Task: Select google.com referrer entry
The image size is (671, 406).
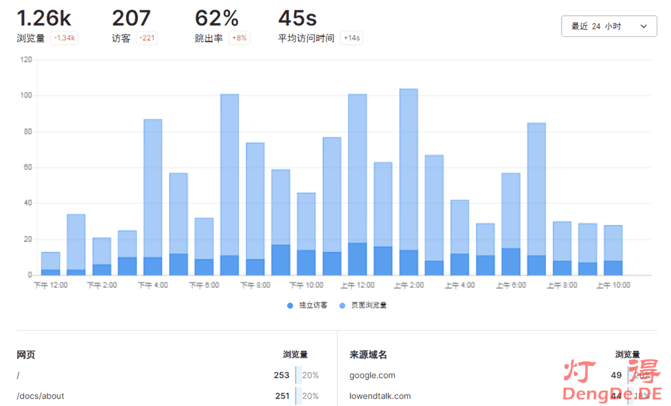Action: point(372,375)
